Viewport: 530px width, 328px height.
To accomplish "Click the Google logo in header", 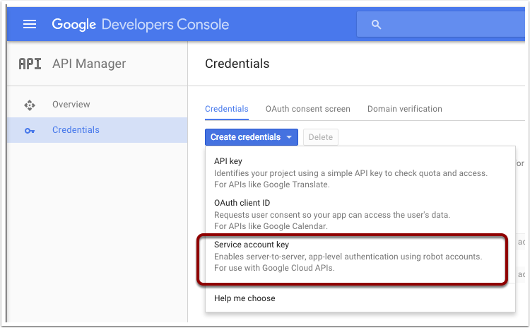I will 74,24.
